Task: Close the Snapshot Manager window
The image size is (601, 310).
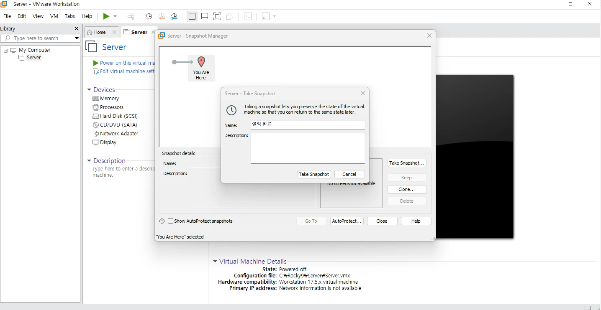Action: tap(429, 36)
